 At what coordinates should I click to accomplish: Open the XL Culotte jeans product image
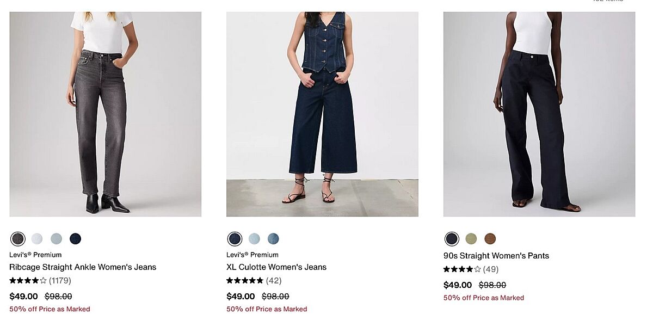coord(322,114)
